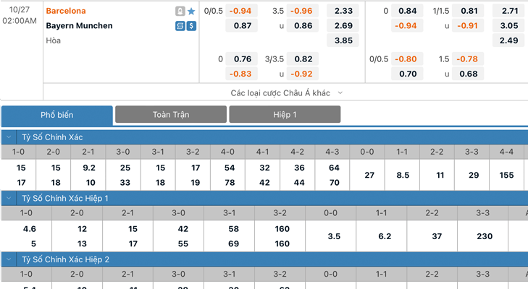
Task: Open the blue stats icon beside Bayern Munchen
Action: tap(180, 26)
